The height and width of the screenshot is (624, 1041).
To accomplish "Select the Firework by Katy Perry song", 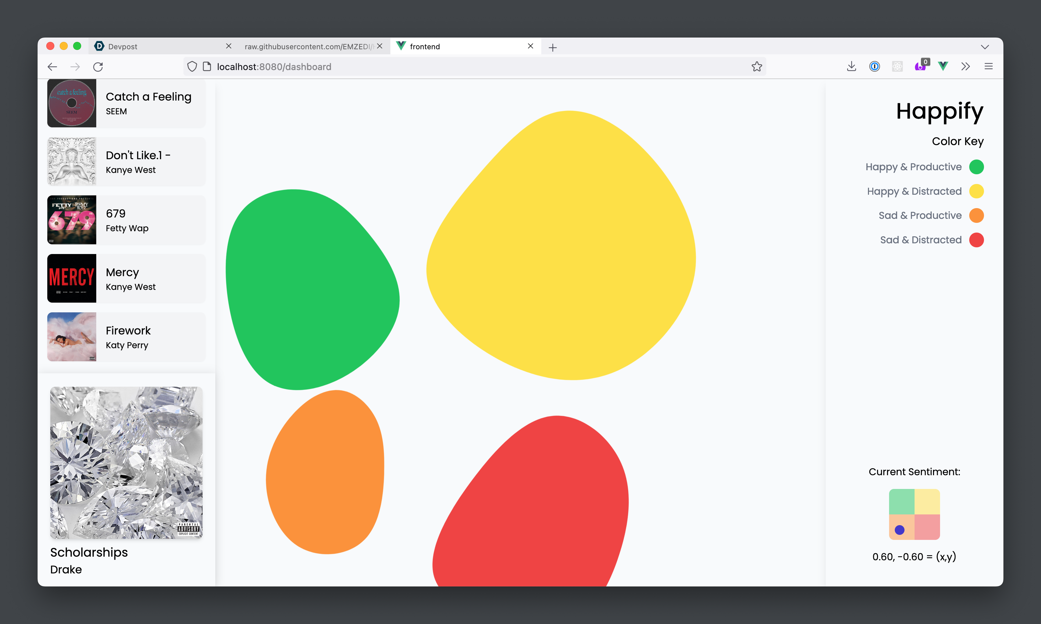I will (127, 337).
